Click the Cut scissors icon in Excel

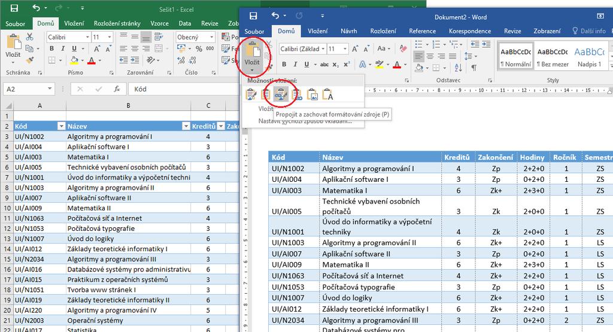click(29, 36)
